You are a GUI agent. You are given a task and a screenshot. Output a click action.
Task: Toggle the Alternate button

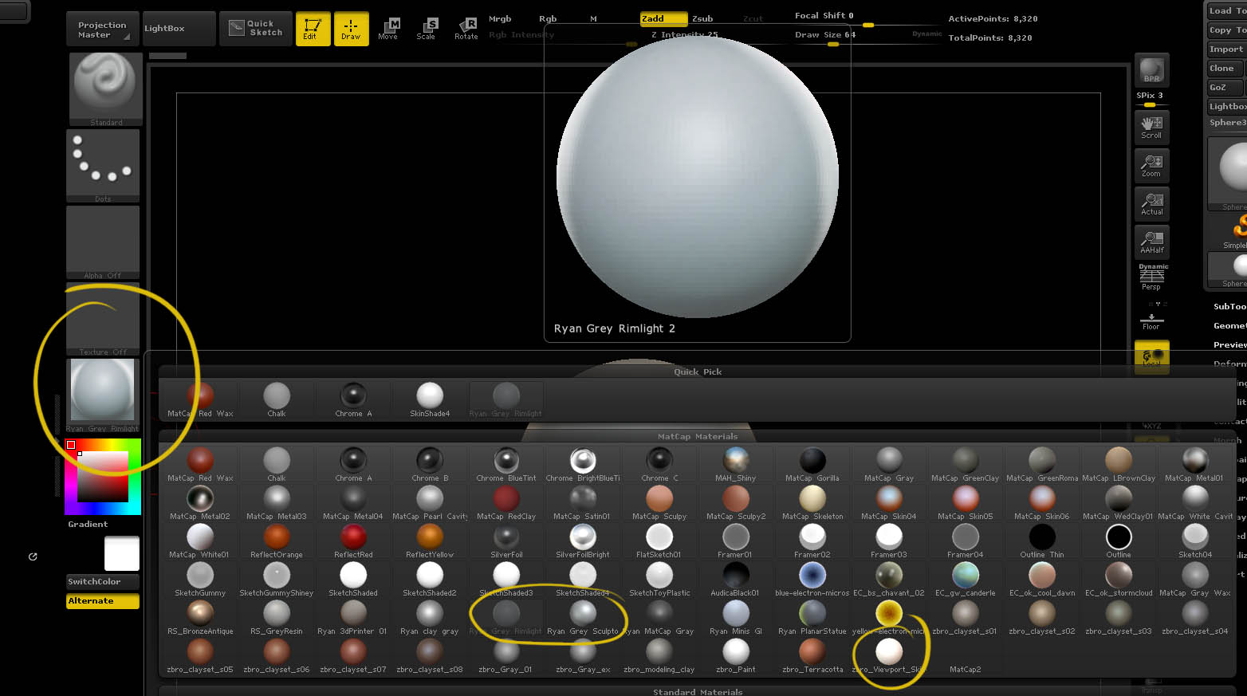click(103, 601)
